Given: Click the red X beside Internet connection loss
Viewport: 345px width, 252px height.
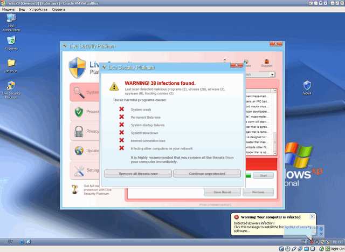Looking at the screenshot, I should click(121, 140).
